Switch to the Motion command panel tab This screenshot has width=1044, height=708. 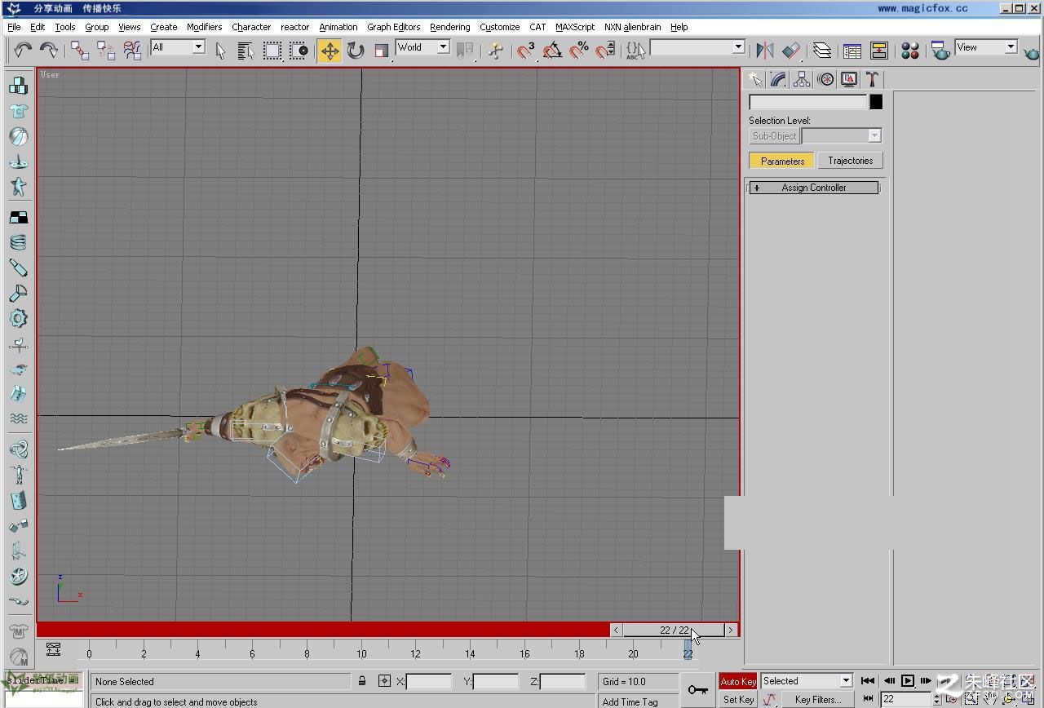(x=826, y=79)
